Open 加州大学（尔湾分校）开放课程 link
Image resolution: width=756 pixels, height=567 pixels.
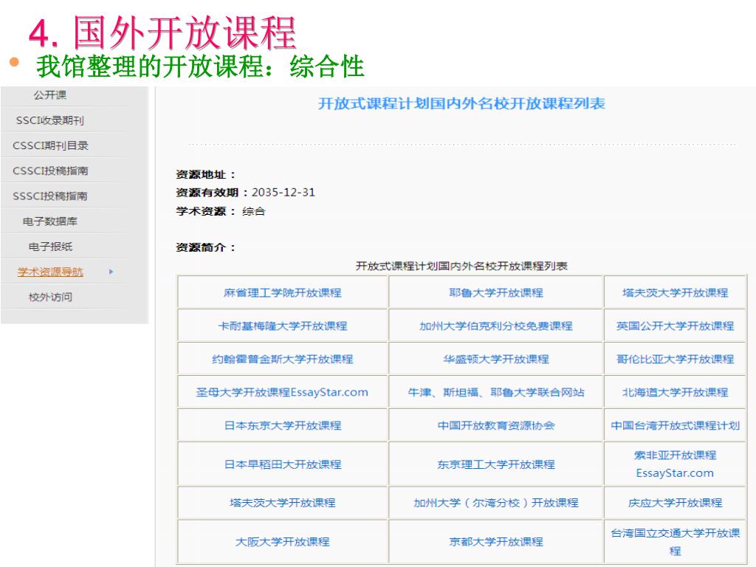pos(496,503)
